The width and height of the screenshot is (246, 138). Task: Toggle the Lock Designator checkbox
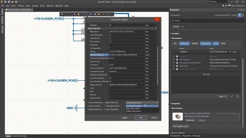coord(110,35)
